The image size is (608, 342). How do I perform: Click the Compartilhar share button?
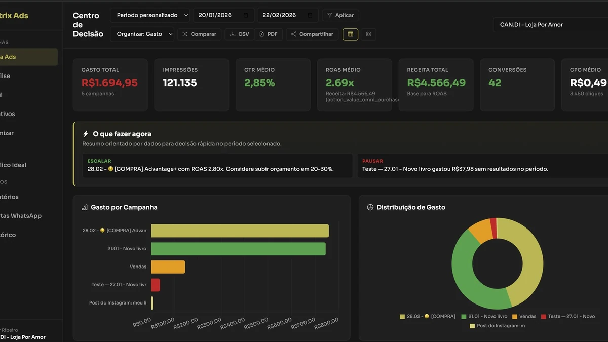312,34
